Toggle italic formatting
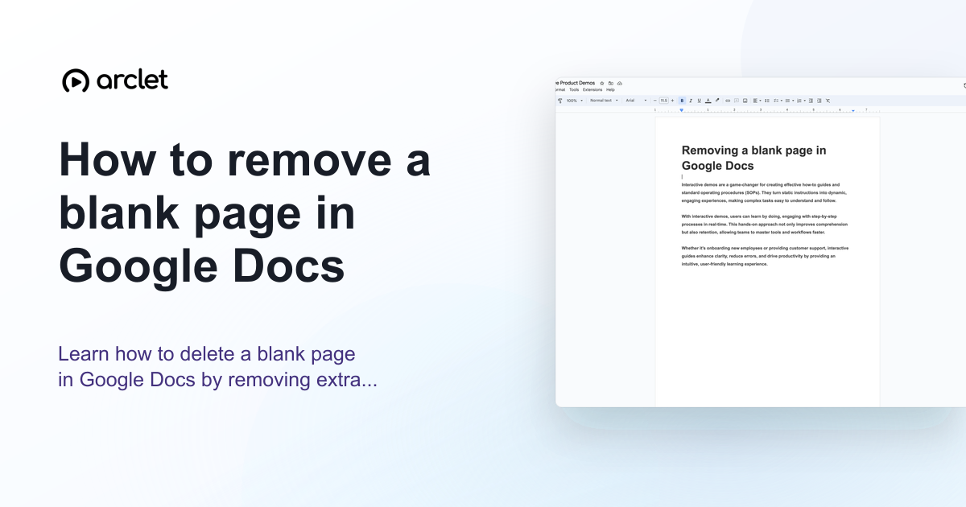This screenshot has height=507, width=966. 691,101
